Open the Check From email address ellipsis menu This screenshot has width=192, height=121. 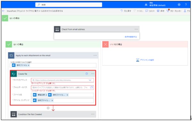[x=136, y=29]
